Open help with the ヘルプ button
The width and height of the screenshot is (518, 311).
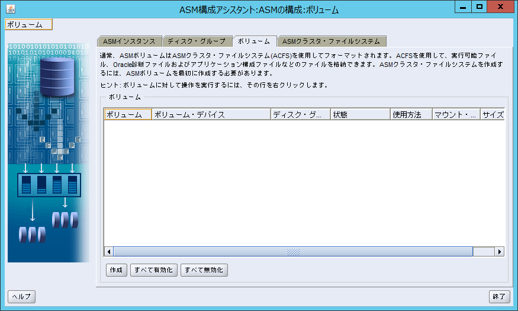(21, 297)
